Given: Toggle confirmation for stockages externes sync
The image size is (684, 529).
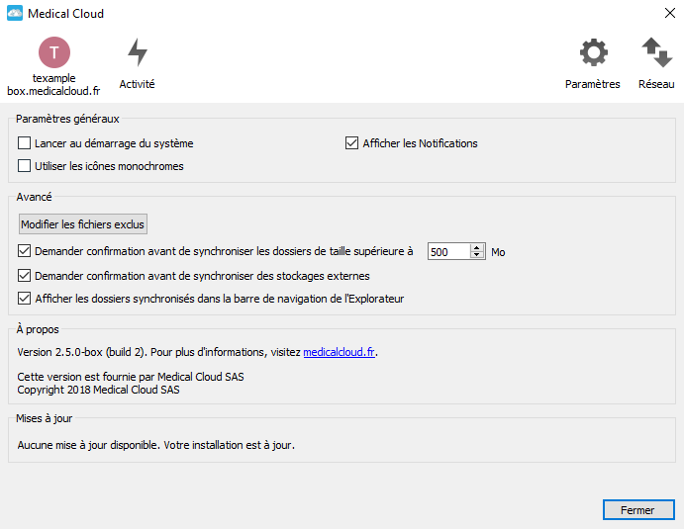Looking at the screenshot, I should [x=25, y=276].
